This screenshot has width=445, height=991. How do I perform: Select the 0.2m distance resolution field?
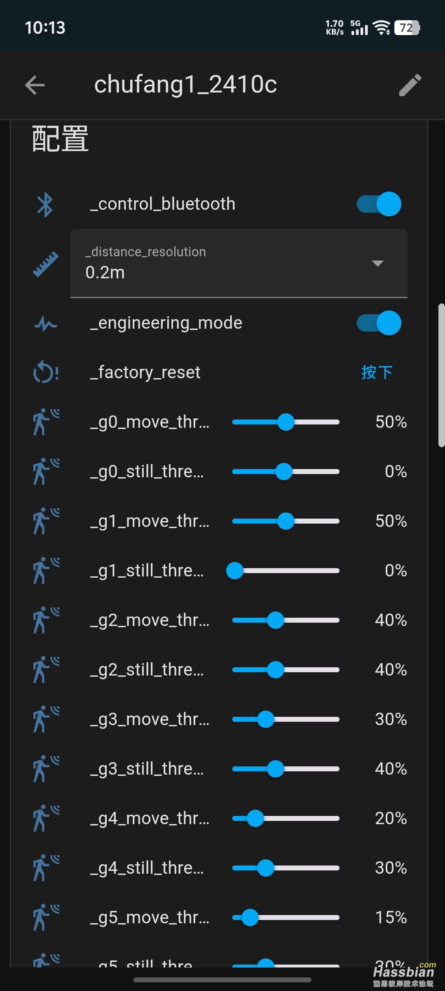pos(239,263)
